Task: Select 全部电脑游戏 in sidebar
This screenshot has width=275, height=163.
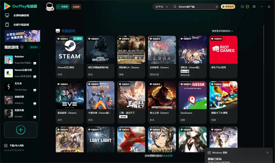Action: click(x=21, y=15)
